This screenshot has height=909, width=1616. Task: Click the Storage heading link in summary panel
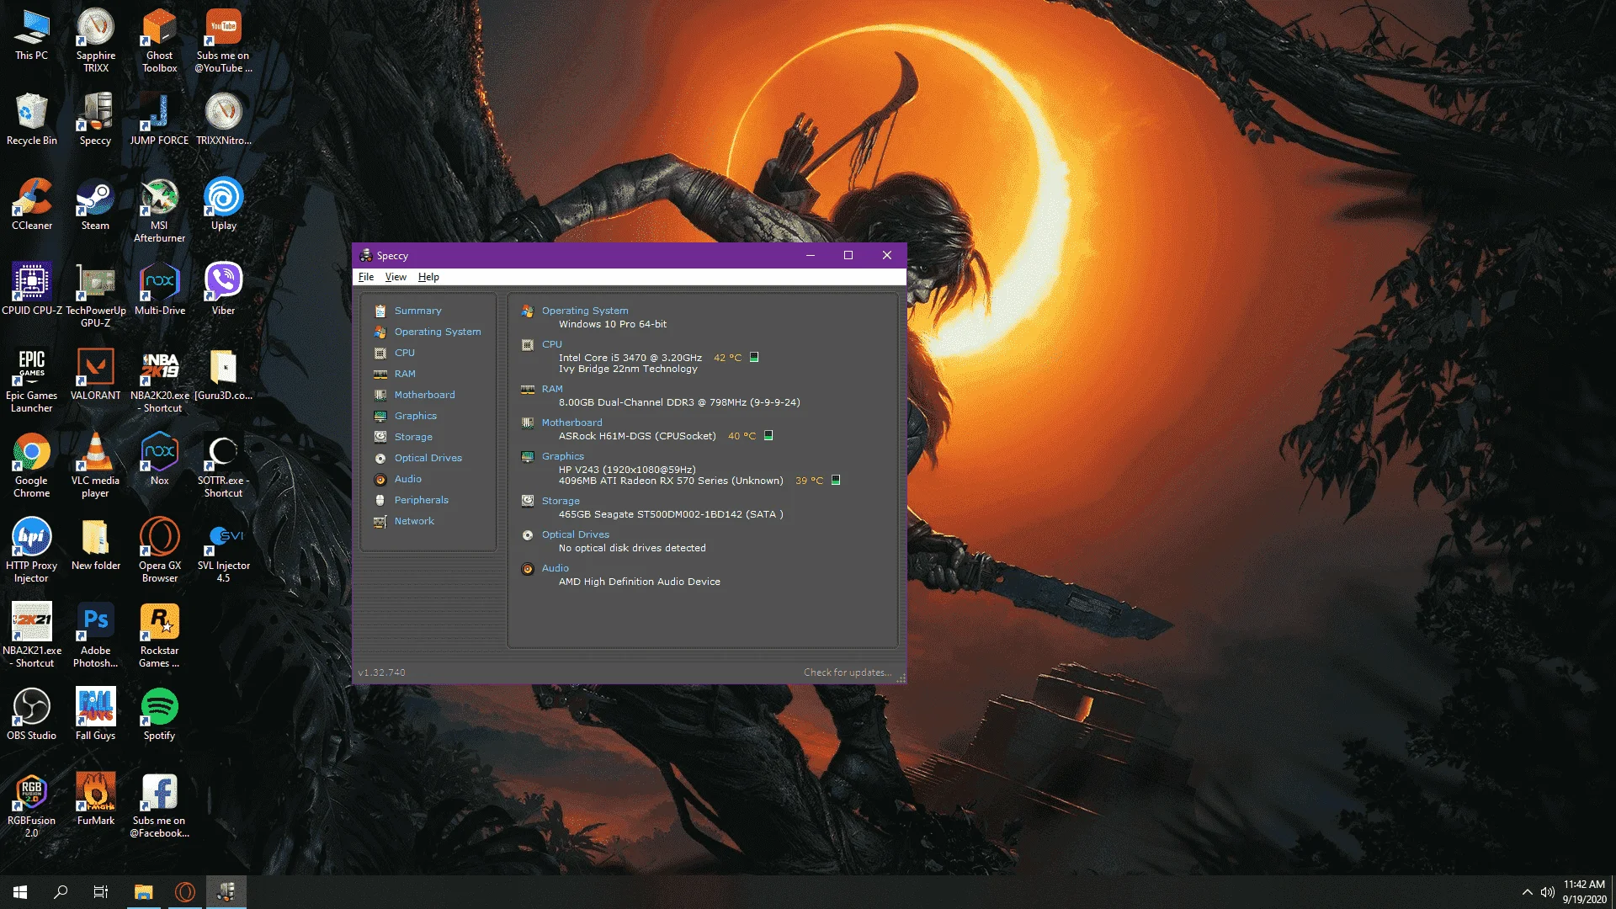pos(561,501)
